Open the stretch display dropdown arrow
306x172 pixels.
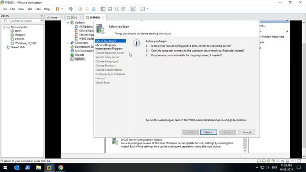tap(147, 9)
